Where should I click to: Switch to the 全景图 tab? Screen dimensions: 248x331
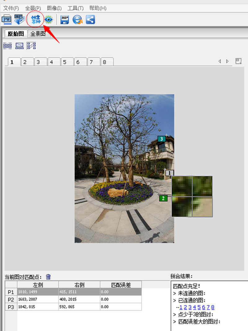pyautogui.click(x=38, y=34)
